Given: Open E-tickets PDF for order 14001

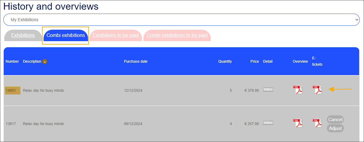Looking at the screenshot, I should click(x=317, y=90).
